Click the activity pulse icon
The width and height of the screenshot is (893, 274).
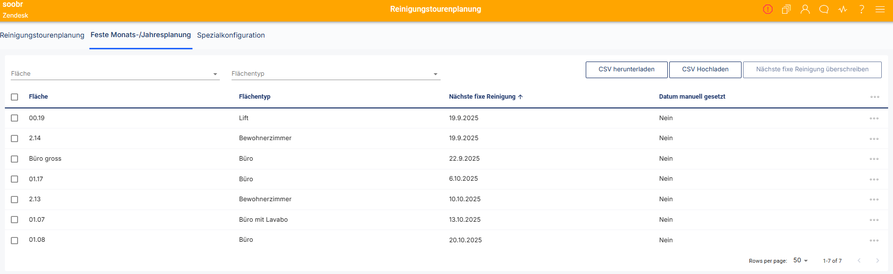pyautogui.click(x=843, y=9)
